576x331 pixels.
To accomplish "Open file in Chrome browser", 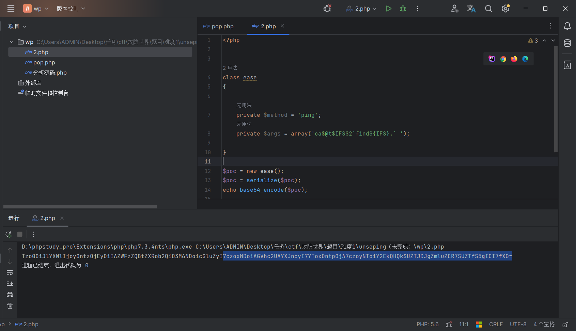I will (x=503, y=59).
